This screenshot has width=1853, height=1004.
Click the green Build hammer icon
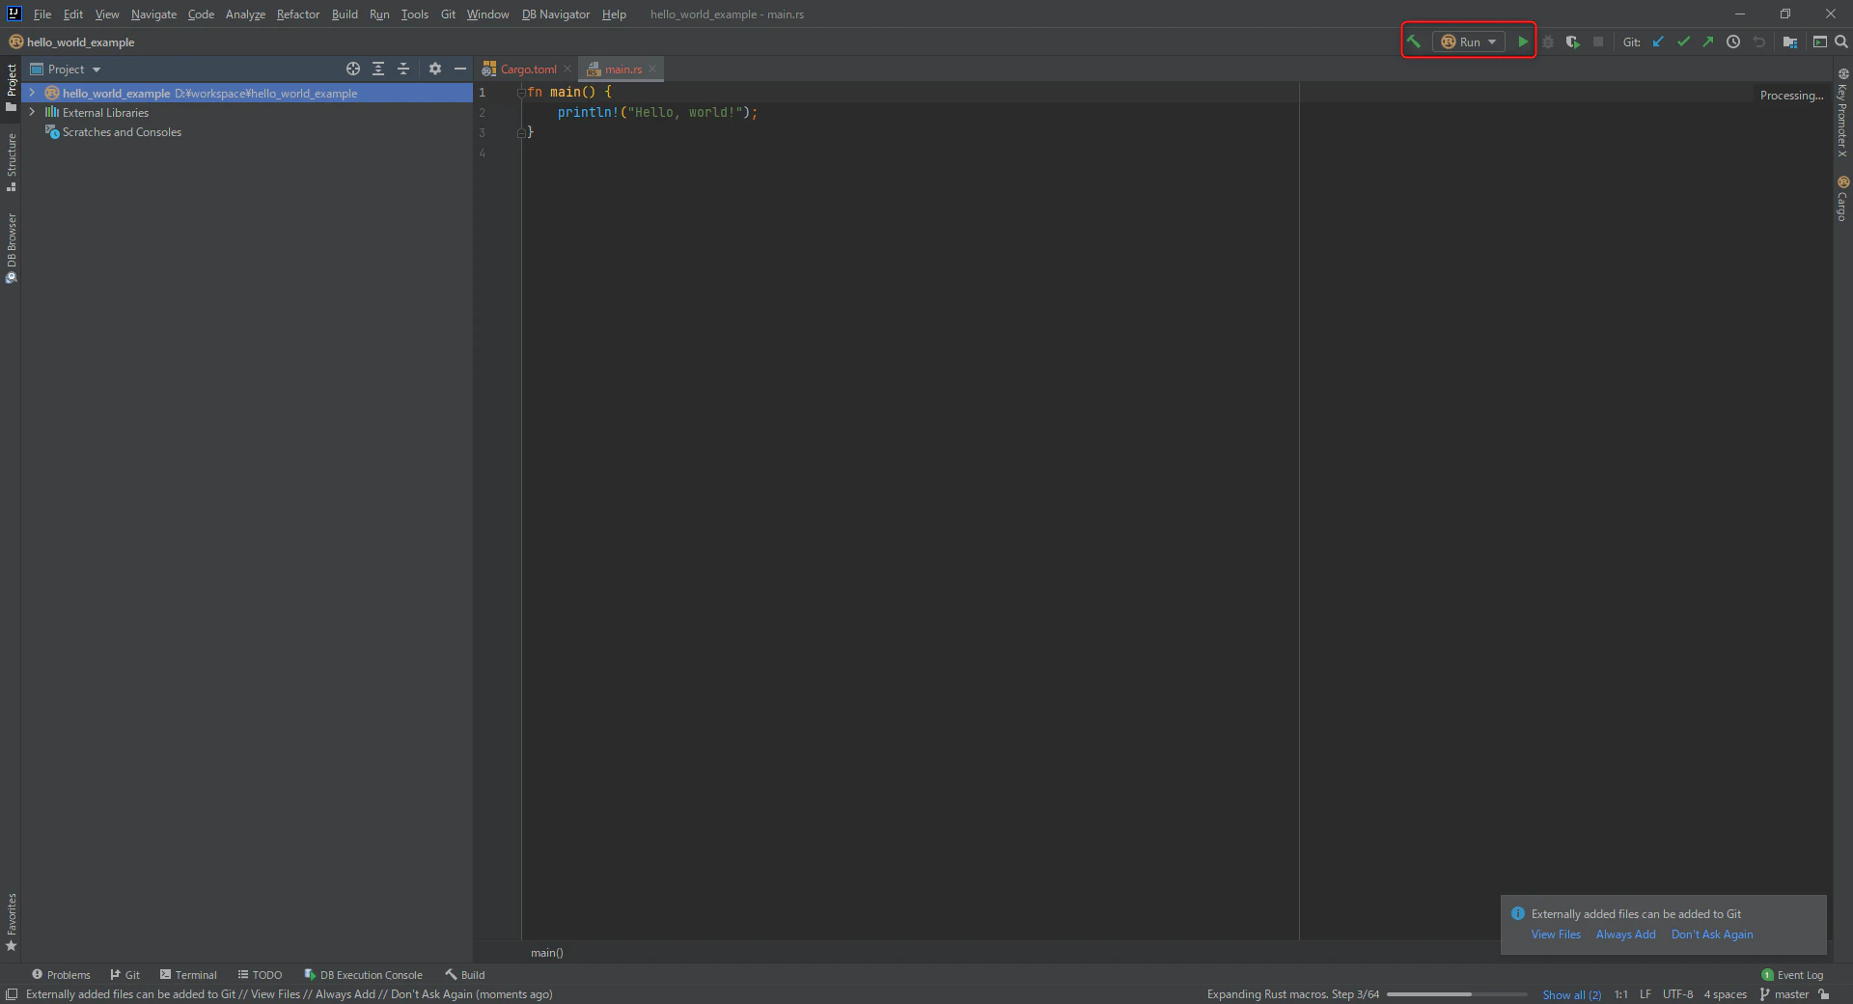(1414, 42)
